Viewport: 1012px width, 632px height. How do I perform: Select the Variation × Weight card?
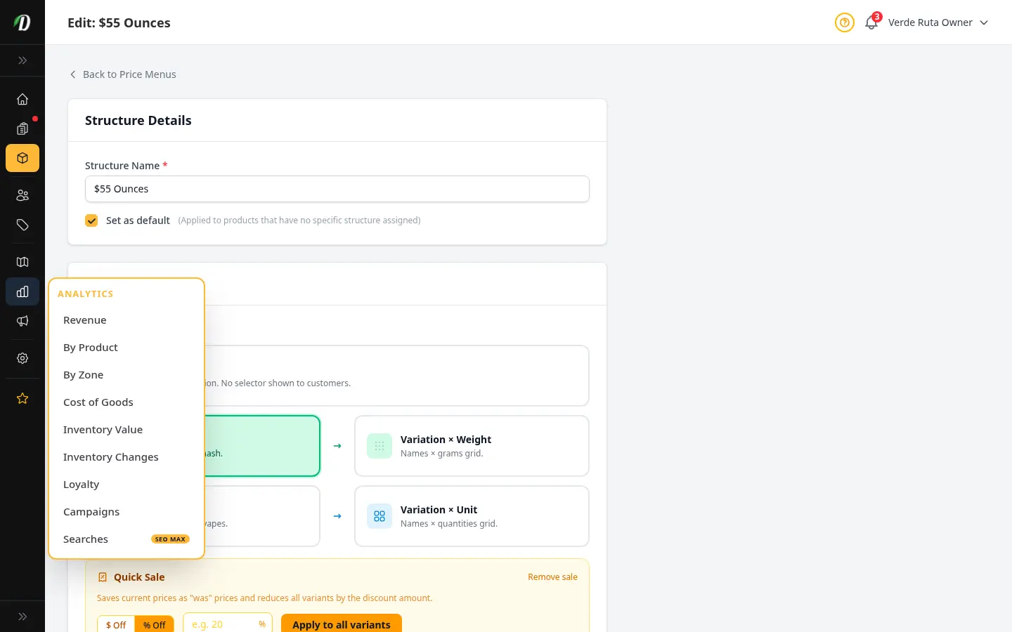pos(472,446)
